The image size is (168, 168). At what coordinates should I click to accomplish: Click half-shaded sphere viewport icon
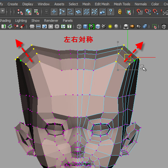(x=138, y=26)
